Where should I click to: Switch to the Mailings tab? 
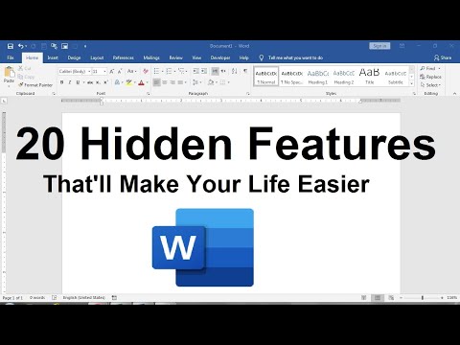(x=151, y=57)
